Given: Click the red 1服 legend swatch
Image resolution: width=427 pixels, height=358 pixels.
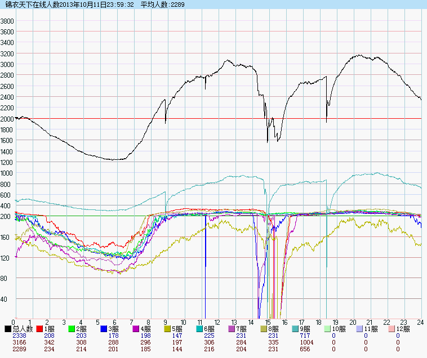Looking at the screenshot, I should [x=40, y=329].
